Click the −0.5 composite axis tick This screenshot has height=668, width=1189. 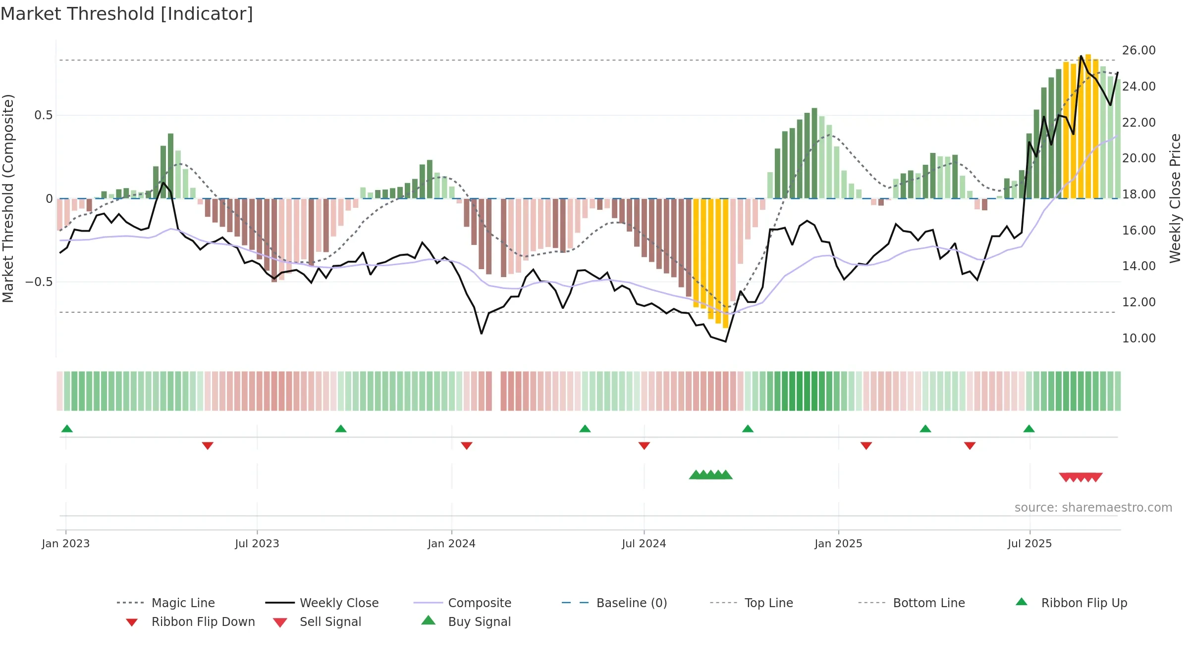pos(39,282)
